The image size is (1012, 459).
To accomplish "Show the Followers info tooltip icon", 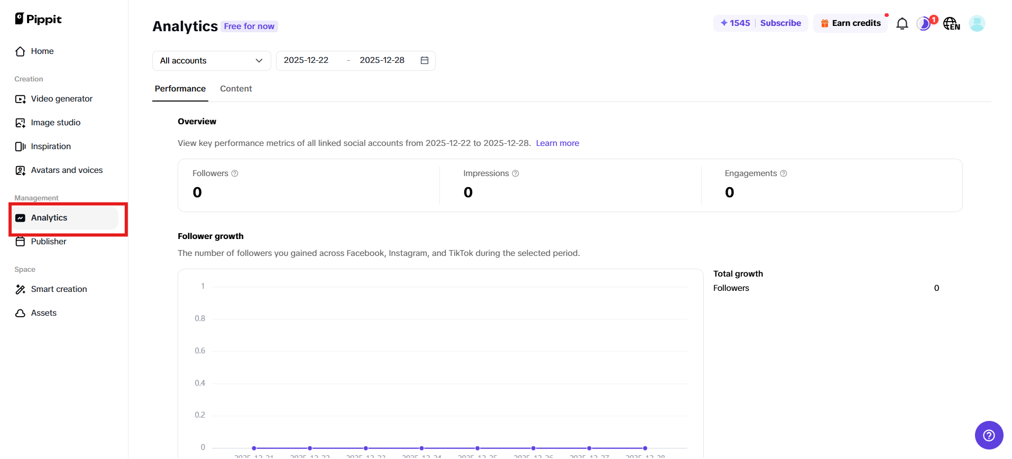I will click(235, 173).
